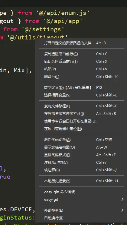The width and height of the screenshot is (127, 225).
Task: Select 剪切选区或当前行 menu entry
Action: point(81,62)
